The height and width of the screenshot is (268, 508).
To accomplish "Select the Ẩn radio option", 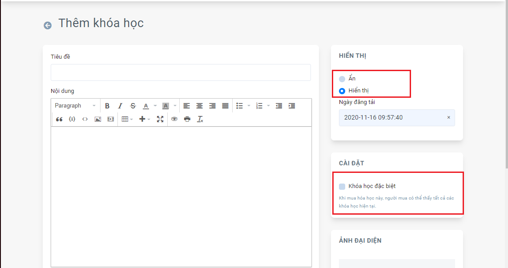I will click(342, 79).
